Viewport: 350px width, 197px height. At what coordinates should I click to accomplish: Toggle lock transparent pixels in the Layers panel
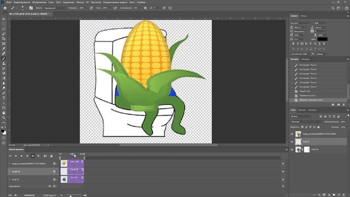coord(302,127)
